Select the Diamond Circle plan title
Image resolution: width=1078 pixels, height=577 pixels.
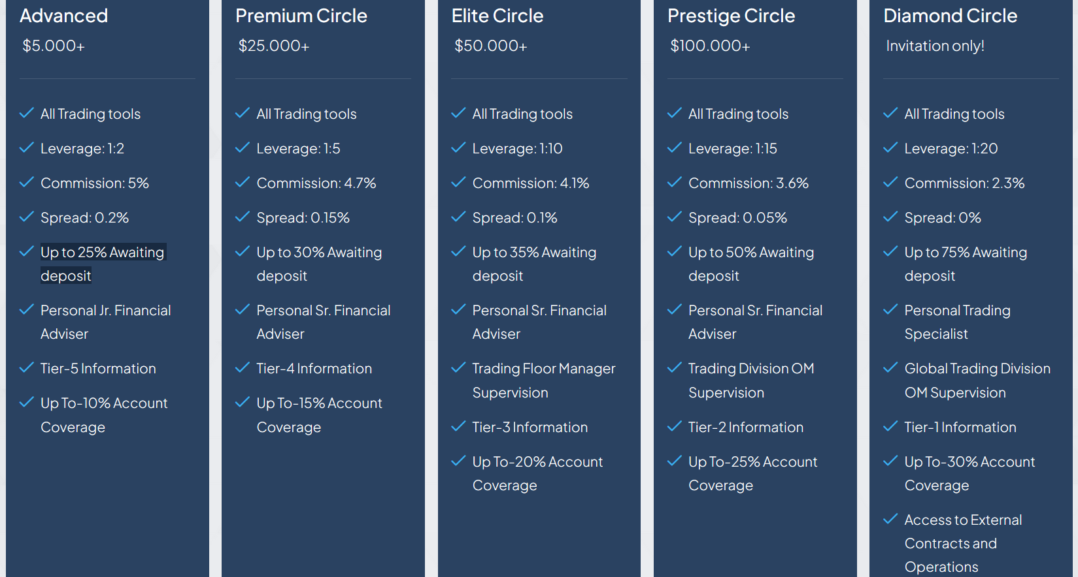point(950,16)
